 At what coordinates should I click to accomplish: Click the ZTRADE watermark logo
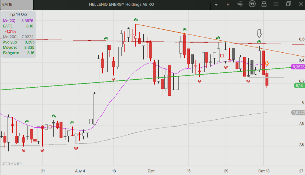coord(13,163)
